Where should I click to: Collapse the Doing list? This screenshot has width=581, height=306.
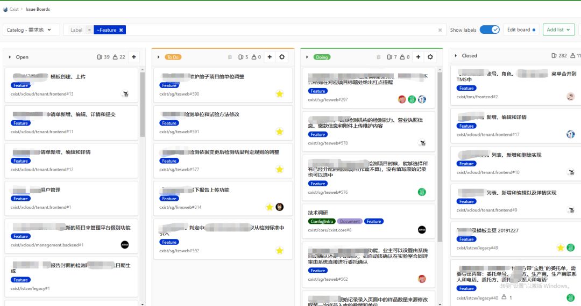pos(307,57)
